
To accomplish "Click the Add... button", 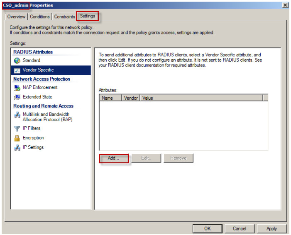I will point(114,158).
